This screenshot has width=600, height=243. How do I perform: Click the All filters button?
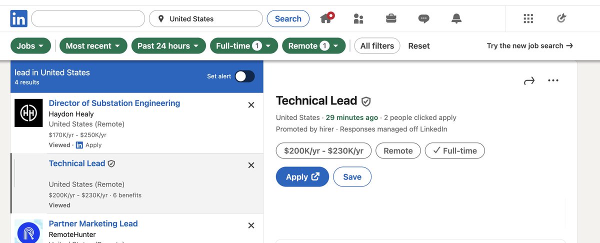coord(377,46)
